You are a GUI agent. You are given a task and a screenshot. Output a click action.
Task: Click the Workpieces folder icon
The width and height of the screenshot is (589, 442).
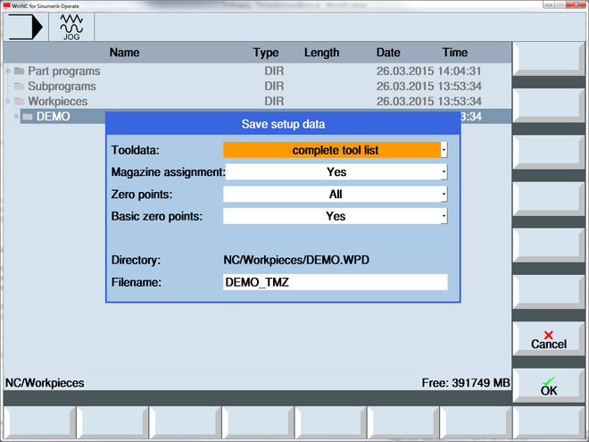pos(19,102)
